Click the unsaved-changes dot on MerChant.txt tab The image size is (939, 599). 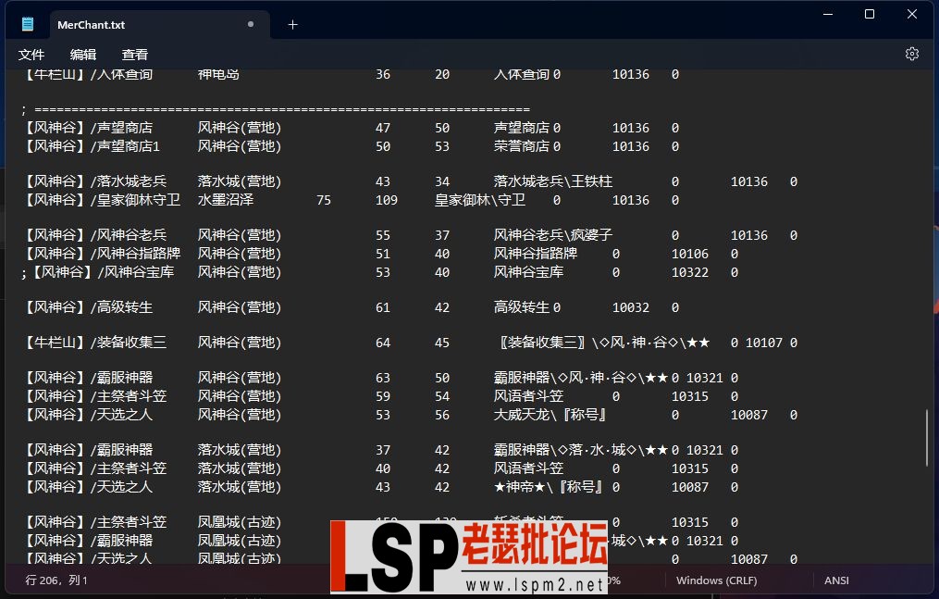click(x=251, y=24)
